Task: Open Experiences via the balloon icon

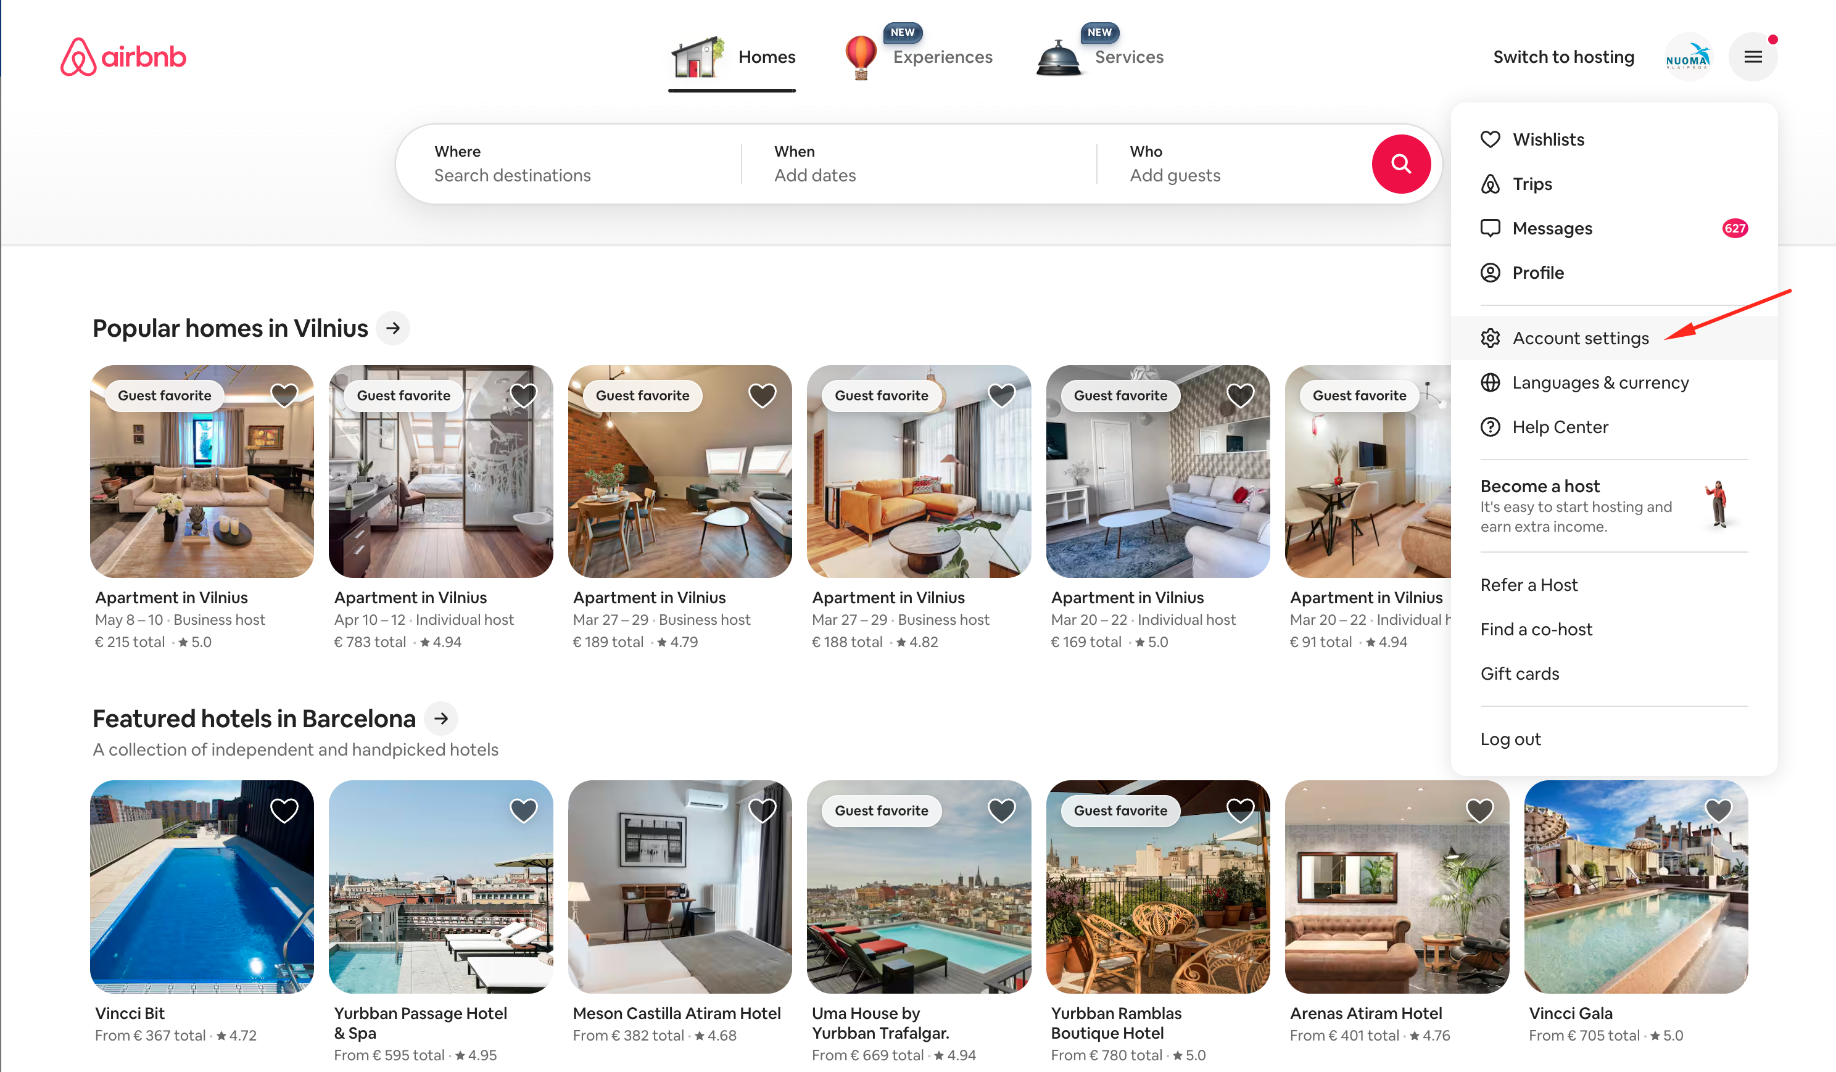Action: click(x=861, y=56)
